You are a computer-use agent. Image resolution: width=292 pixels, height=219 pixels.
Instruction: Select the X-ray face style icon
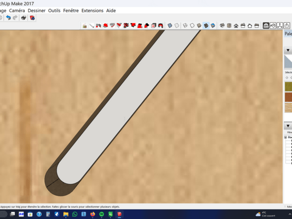pos(170,25)
